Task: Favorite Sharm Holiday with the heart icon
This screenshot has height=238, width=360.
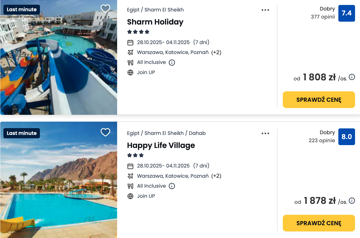Action: [105, 9]
